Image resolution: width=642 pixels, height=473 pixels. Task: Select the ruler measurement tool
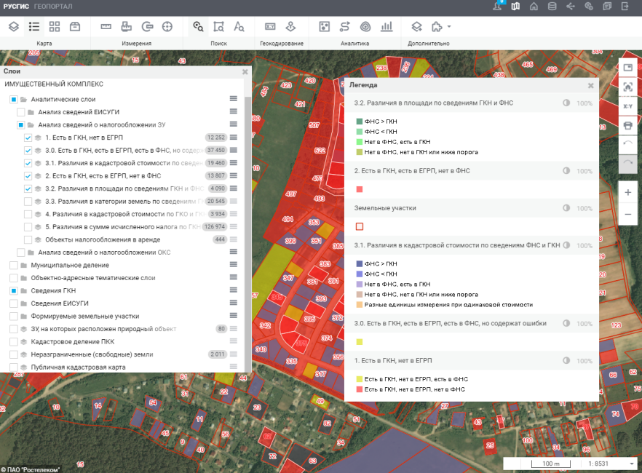pos(106,27)
